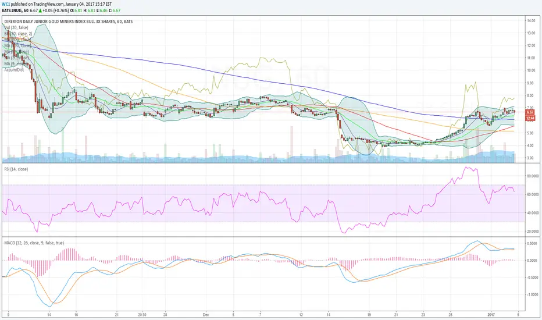Click the red 12:44 countdown label
542x320 pixels.
[x=530, y=118]
